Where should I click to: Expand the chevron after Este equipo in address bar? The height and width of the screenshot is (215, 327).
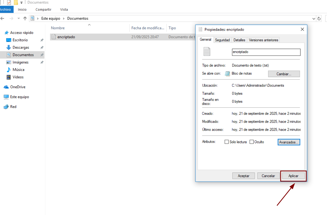(x=64, y=18)
